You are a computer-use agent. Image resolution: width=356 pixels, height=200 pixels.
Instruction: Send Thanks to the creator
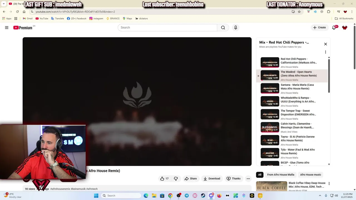(x=233, y=179)
